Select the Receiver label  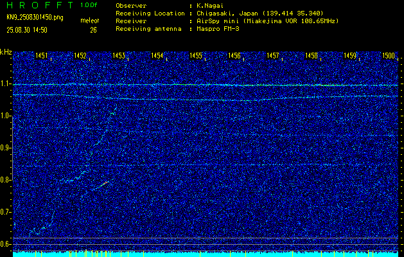point(131,21)
